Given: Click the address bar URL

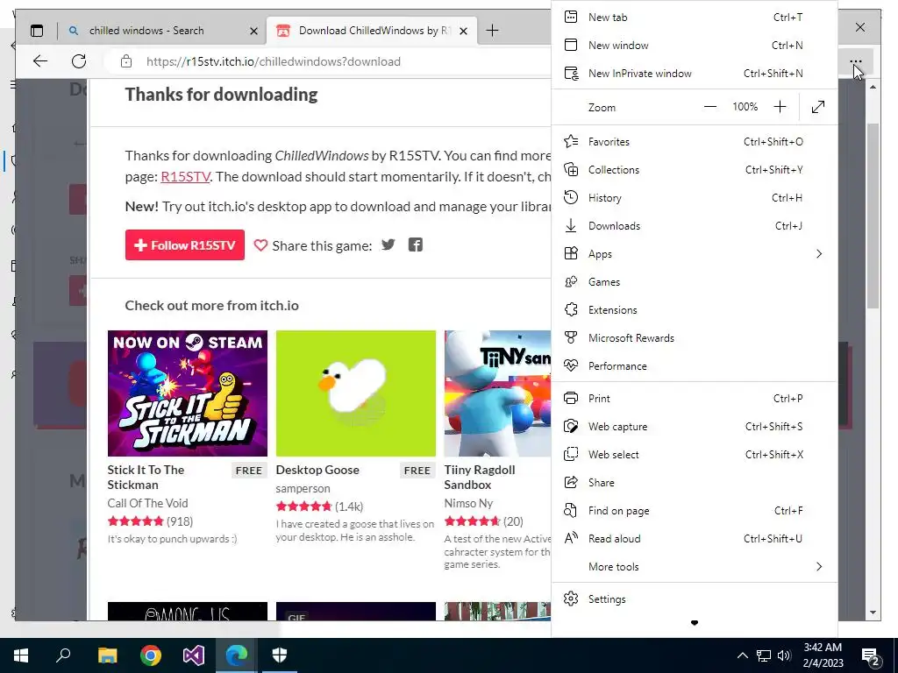Looking at the screenshot, I should 274,62.
